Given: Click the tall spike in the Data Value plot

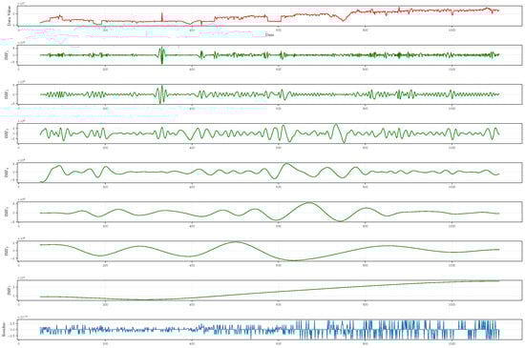Looking at the screenshot, I should click(162, 16).
